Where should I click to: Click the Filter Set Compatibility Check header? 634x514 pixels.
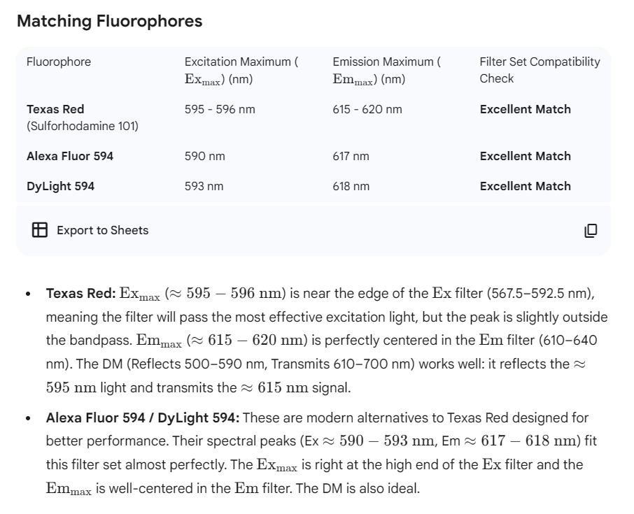[x=540, y=70]
